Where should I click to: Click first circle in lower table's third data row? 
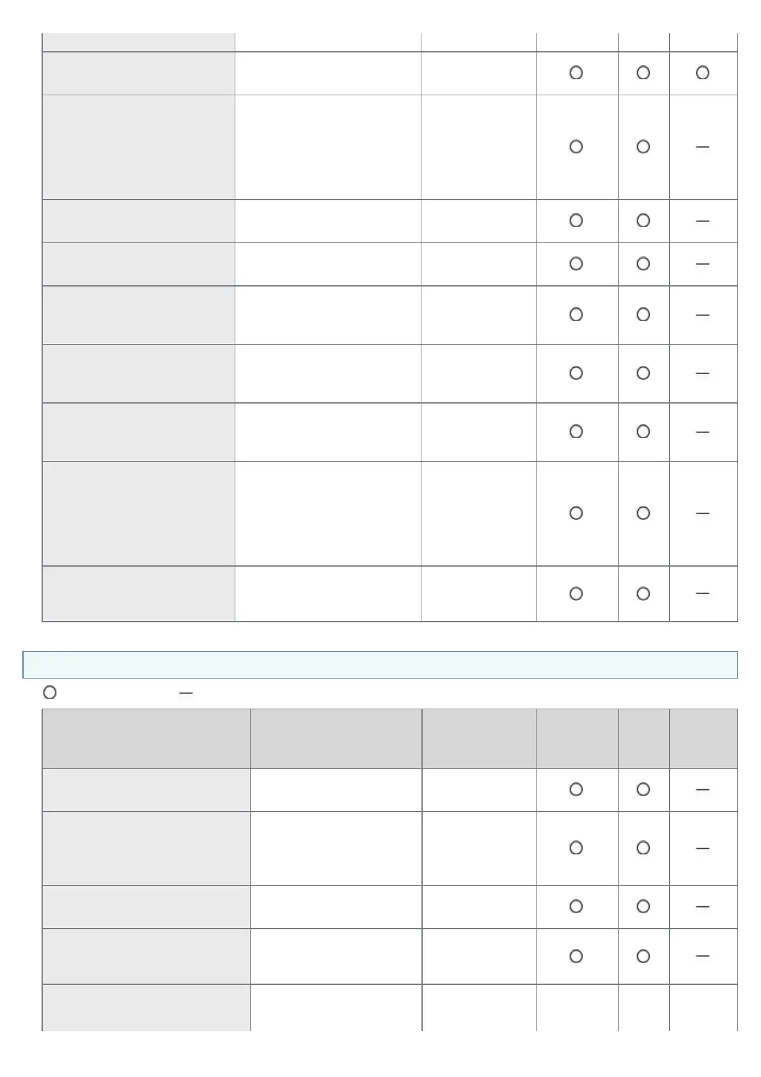[x=576, y=906]
